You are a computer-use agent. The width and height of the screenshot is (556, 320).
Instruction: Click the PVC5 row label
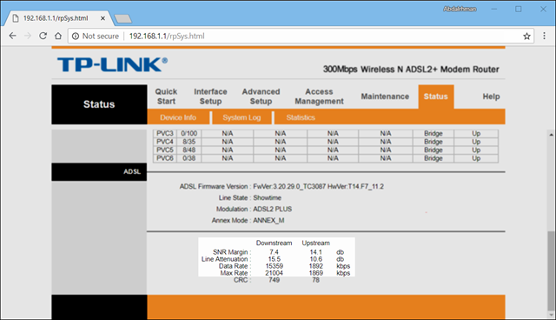click(165, 150)
